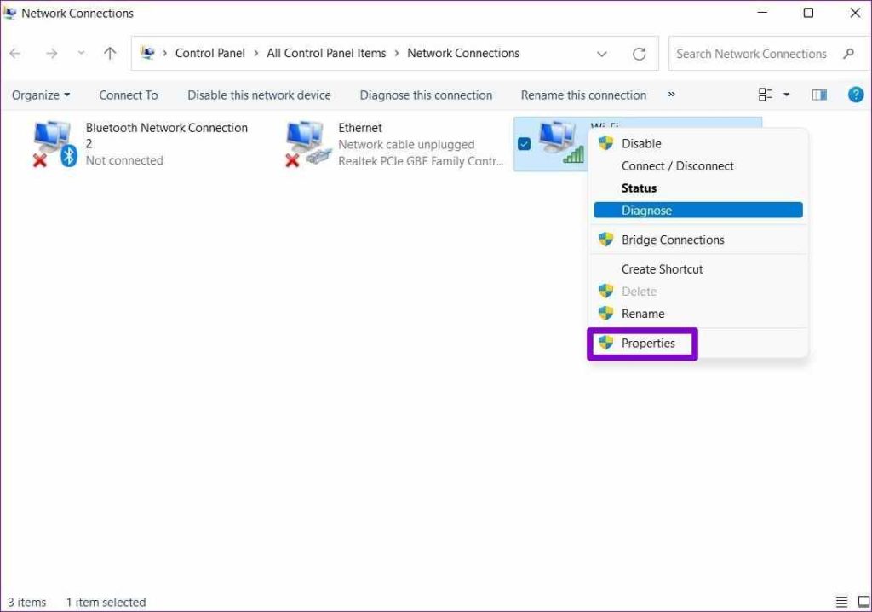Select the Wi-Fi adapter icon
The height and width of the screenshot is (612, 872).
click(562, 143)
